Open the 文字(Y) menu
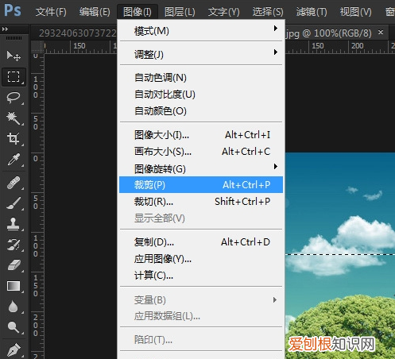 [223, 12]
